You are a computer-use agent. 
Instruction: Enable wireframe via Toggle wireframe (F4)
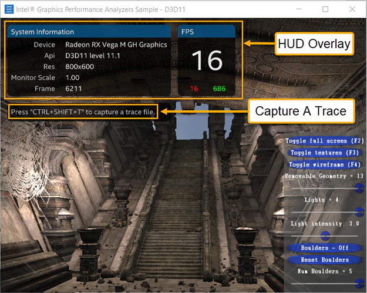coord(324,164)
